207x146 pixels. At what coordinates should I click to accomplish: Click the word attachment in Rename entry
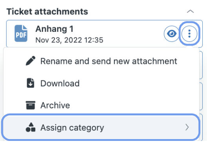(154, 61)
